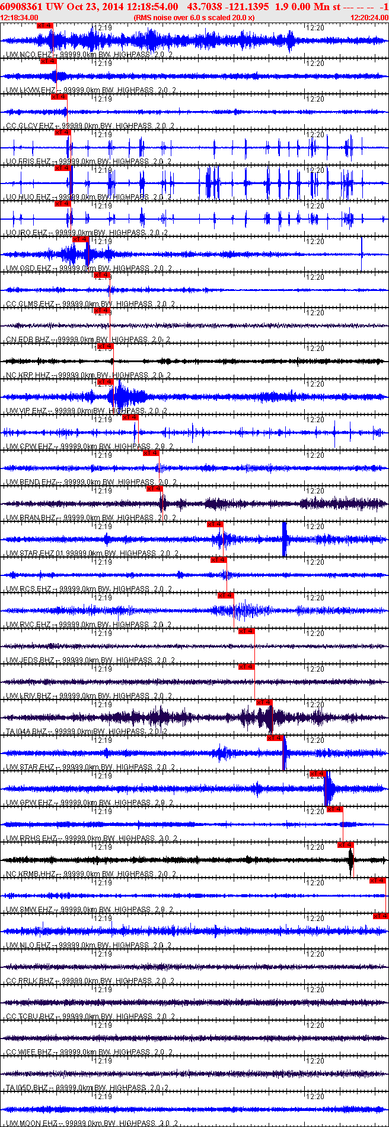Select the red pick marker on UW.RVC trace
Screen dimensions: 389x1127
pyautogui.click(x=225, y=596)
